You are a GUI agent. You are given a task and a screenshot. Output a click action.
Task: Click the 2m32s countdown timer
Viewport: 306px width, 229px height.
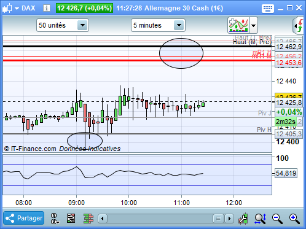click(286, 122)
